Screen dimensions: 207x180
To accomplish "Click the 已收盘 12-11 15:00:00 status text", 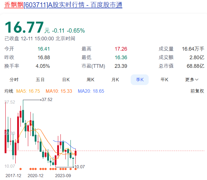I will coord(40,39).
